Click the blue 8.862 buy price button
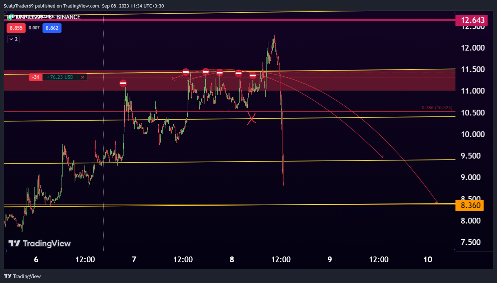The width and height of the screenshot is (497, 283). point(52,28)
